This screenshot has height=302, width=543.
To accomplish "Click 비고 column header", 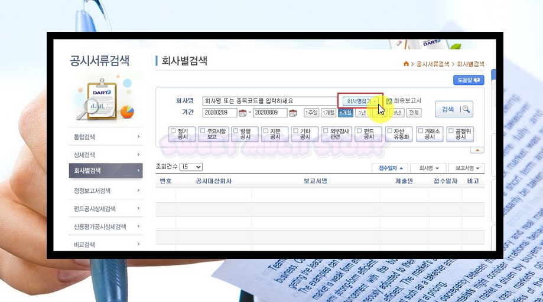I will [x=473, y=181].
